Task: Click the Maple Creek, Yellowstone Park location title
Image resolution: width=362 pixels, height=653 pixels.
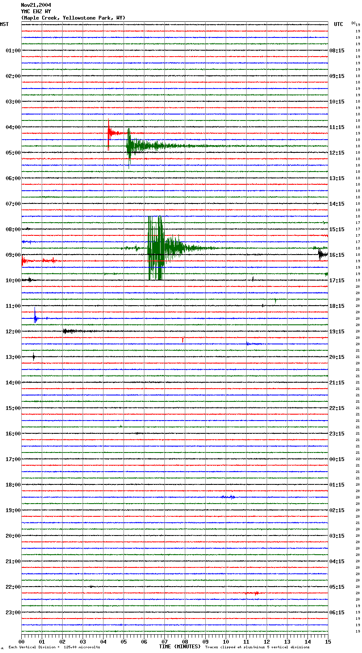Action: (x=73, y=18)
